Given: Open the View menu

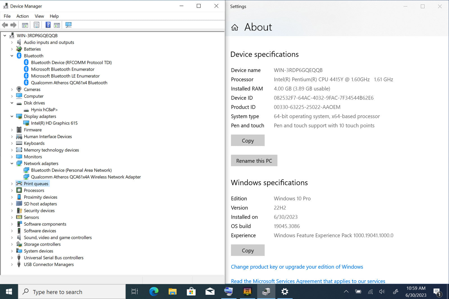Looking at the screenshot, I should [x=39, y=16].
